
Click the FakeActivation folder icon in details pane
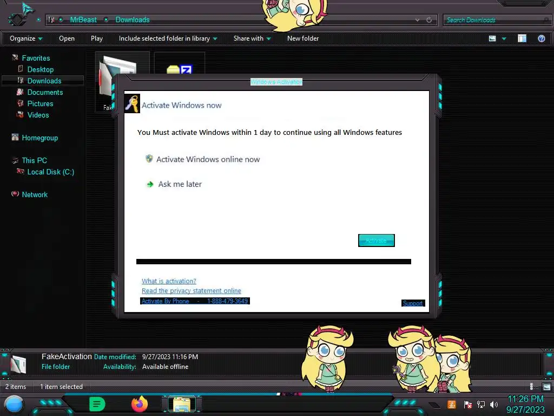(18, 364)
